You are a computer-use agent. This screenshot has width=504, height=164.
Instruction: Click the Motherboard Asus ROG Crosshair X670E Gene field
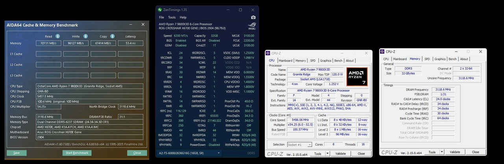click(x=90, y=132)
